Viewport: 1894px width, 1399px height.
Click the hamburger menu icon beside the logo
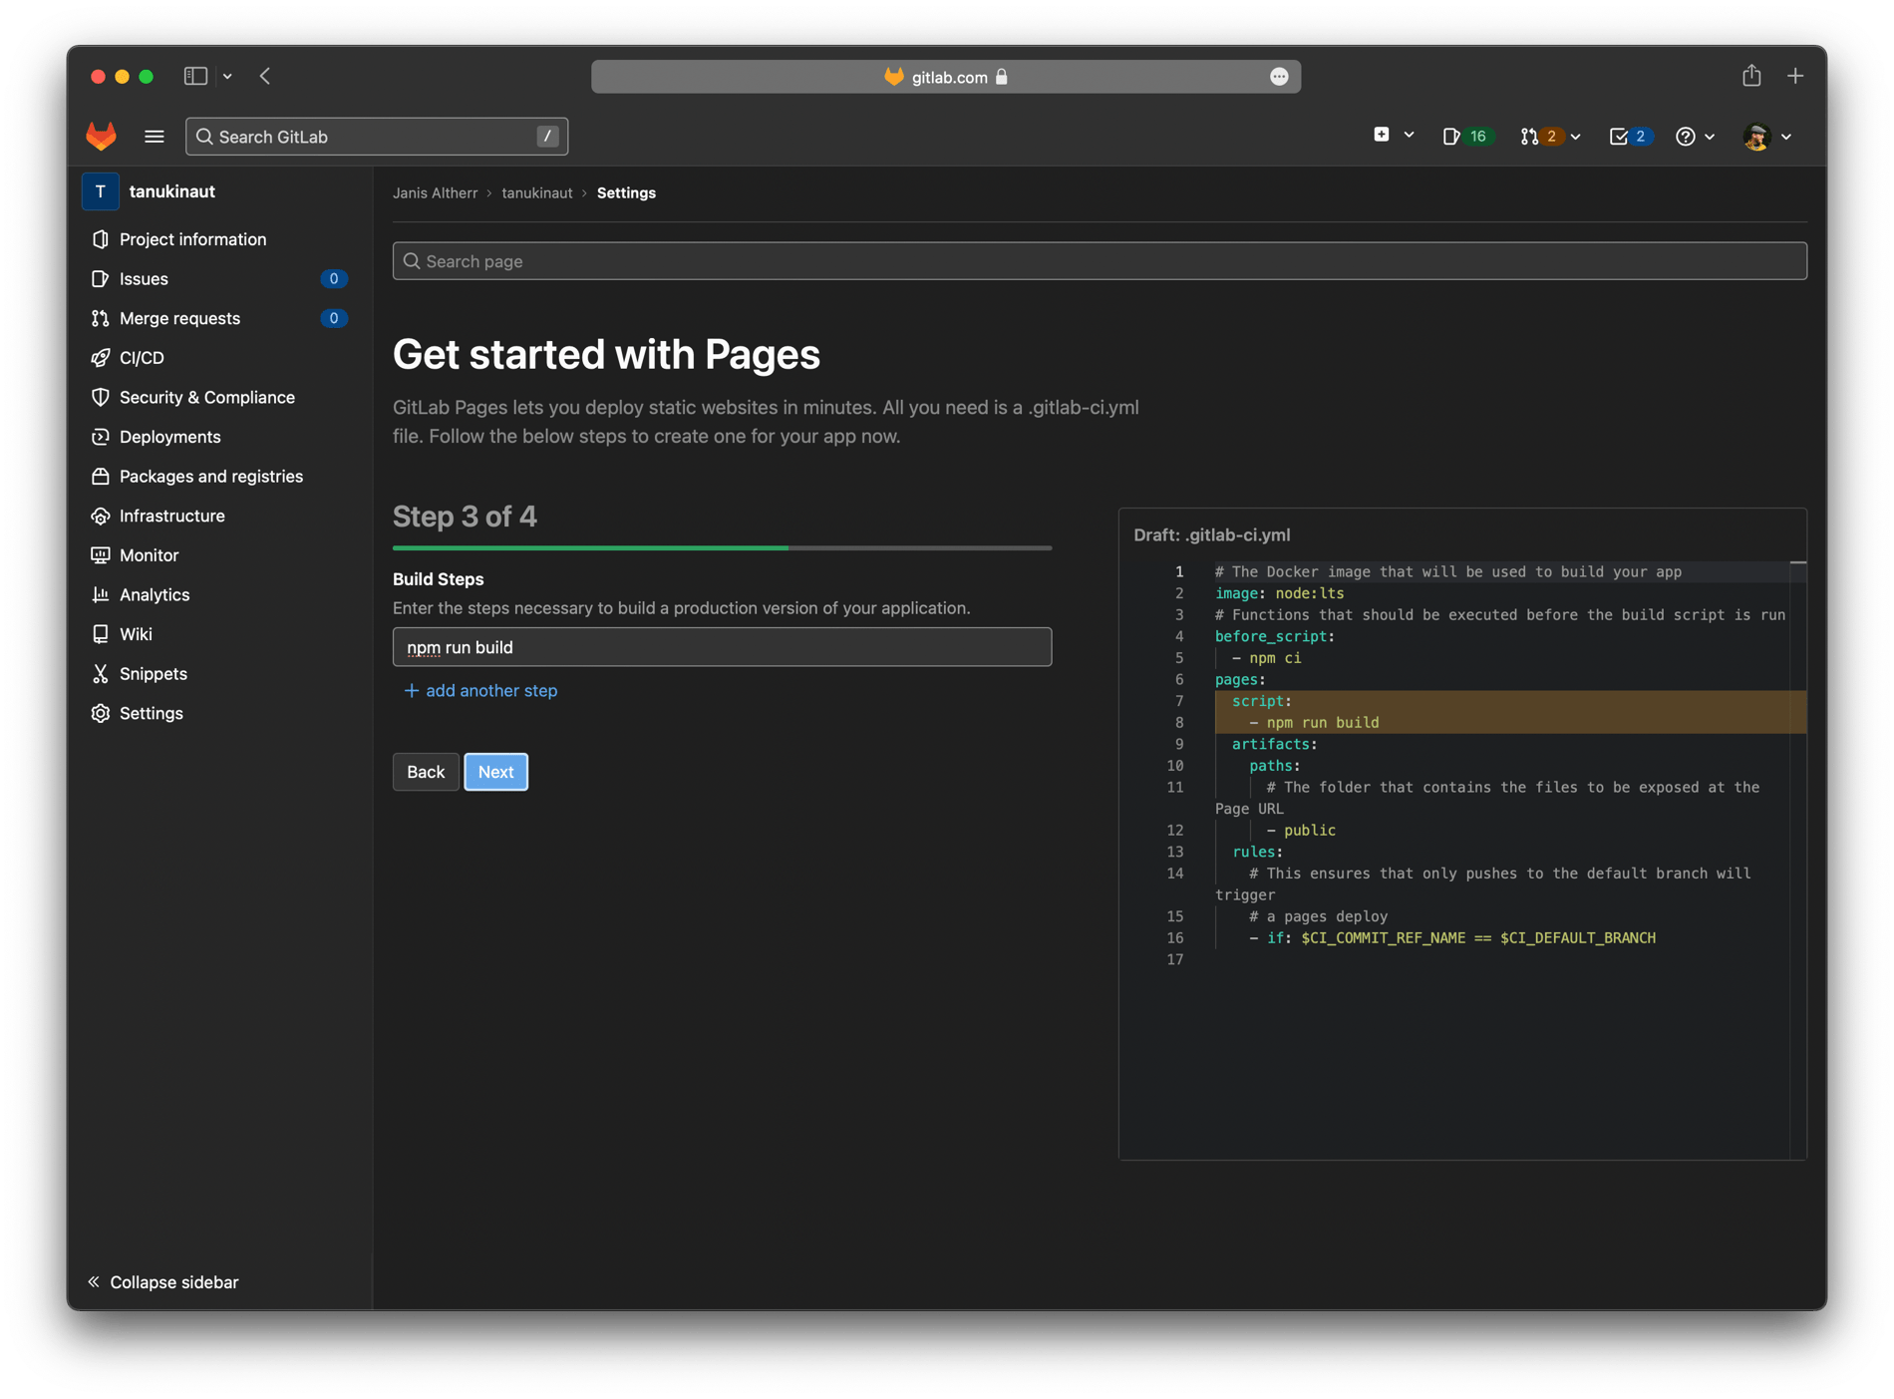[x=155, y=136]
